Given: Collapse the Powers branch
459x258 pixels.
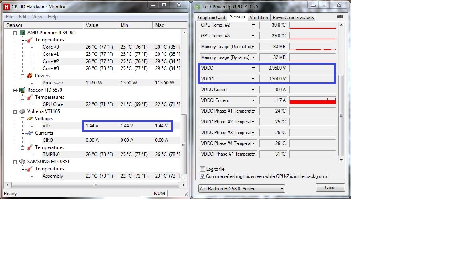Looking at the screenshot, I should 23,76.
